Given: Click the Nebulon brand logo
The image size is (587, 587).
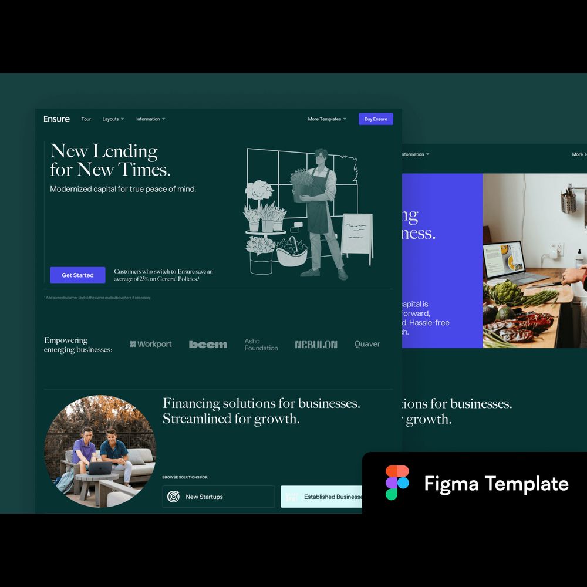Looking at the screenshot, I should pyautogui.click(x=316, y=345).
